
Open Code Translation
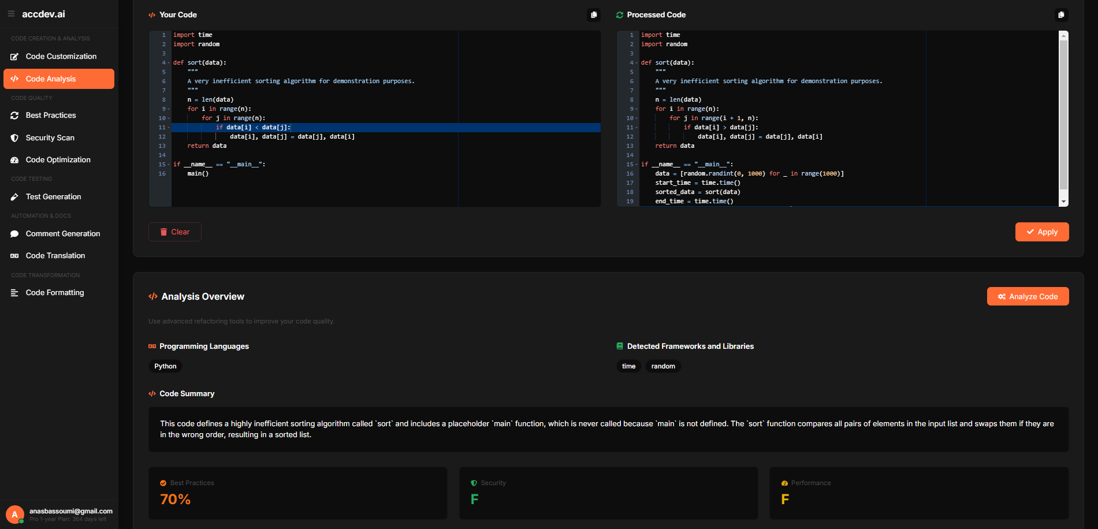click(x=59, y=256)
